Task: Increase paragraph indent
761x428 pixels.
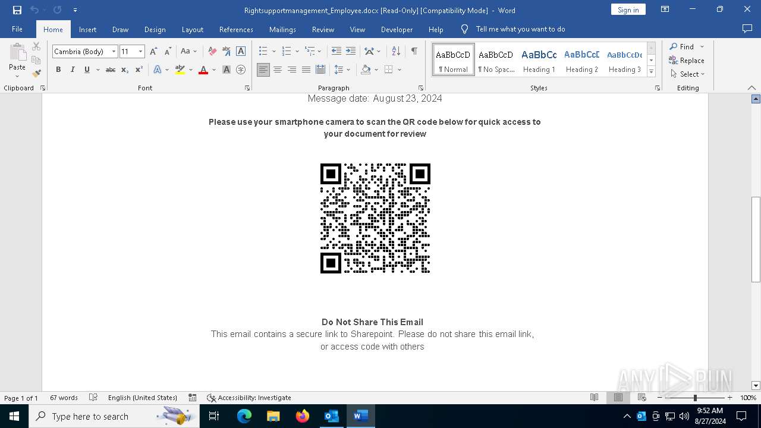Action: pyautogui.click(x=351, y=52)
